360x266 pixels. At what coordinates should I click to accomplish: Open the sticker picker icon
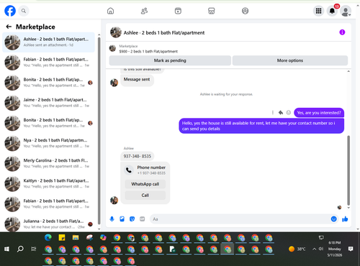[x=132, y=219]
